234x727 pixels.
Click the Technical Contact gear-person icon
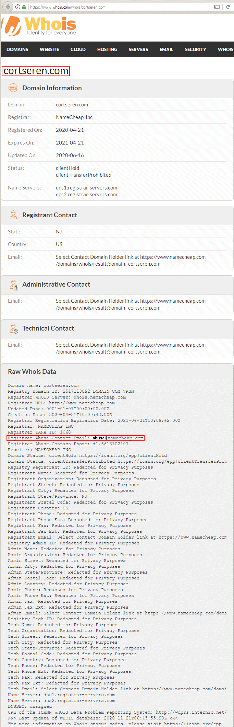14,328
